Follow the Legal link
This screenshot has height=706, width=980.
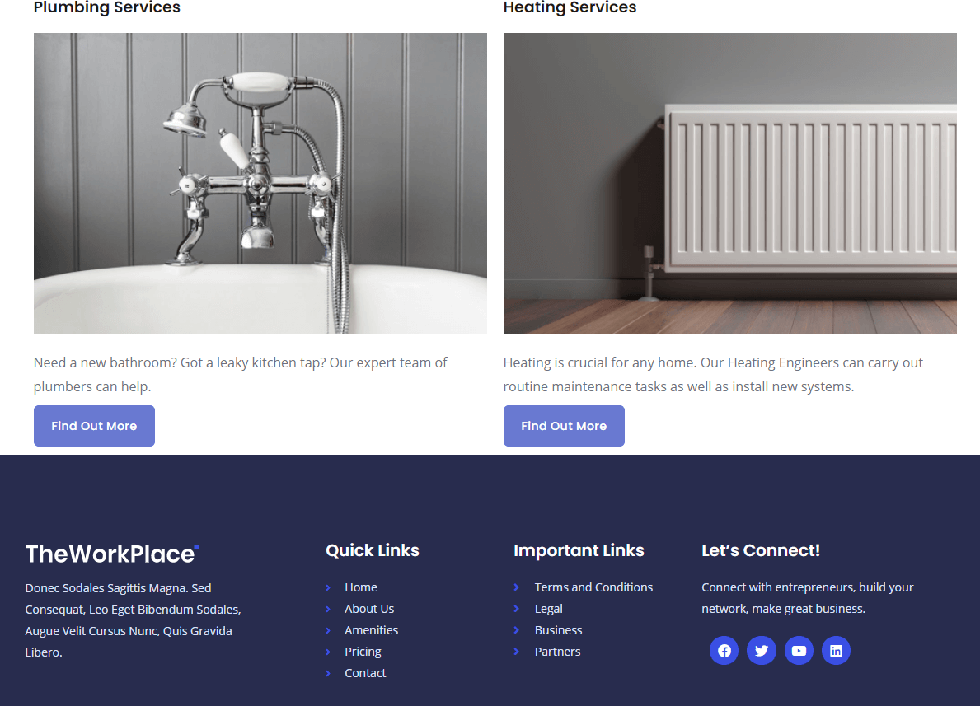pyautogui.click(x=548, y=609)
